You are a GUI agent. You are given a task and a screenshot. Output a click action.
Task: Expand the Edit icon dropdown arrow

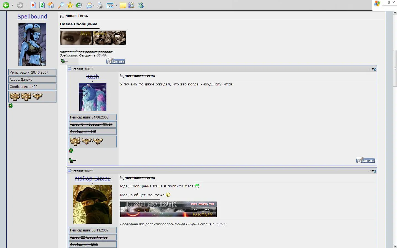point(116,5)
